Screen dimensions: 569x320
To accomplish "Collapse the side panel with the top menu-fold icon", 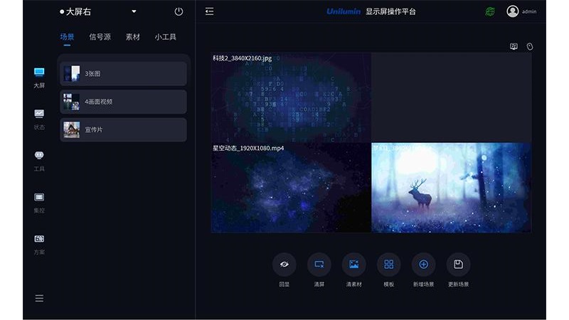I will point(209,11).
